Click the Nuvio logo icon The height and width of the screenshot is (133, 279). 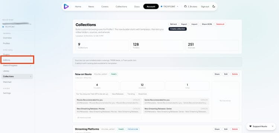[66, 7]
